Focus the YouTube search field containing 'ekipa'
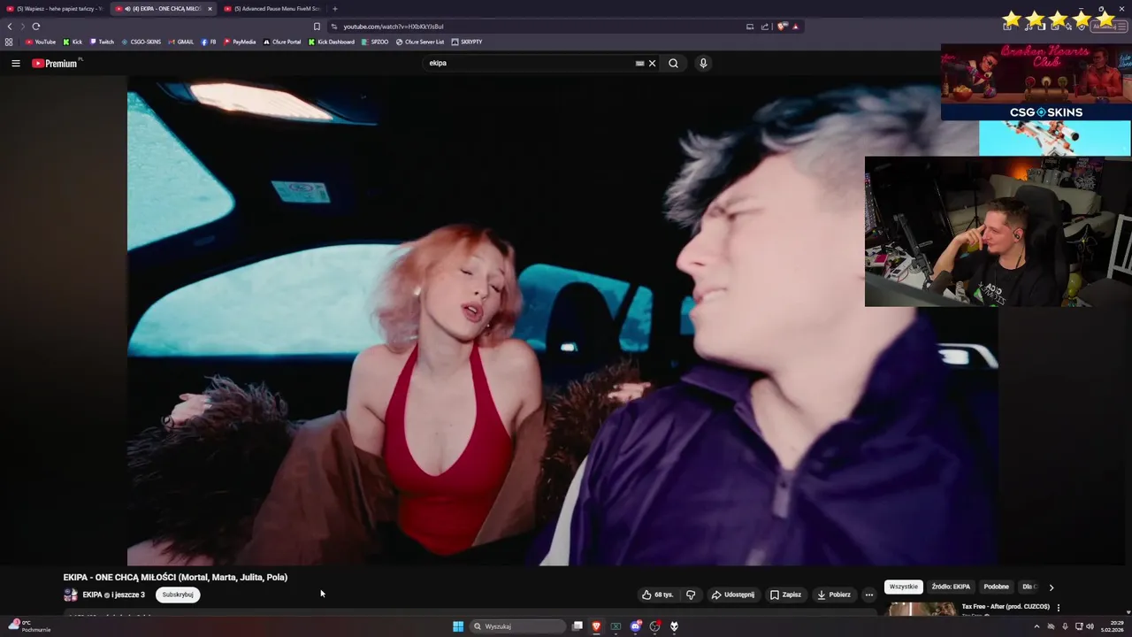The width and height of the screenshot is (1132, 637). 531,63
